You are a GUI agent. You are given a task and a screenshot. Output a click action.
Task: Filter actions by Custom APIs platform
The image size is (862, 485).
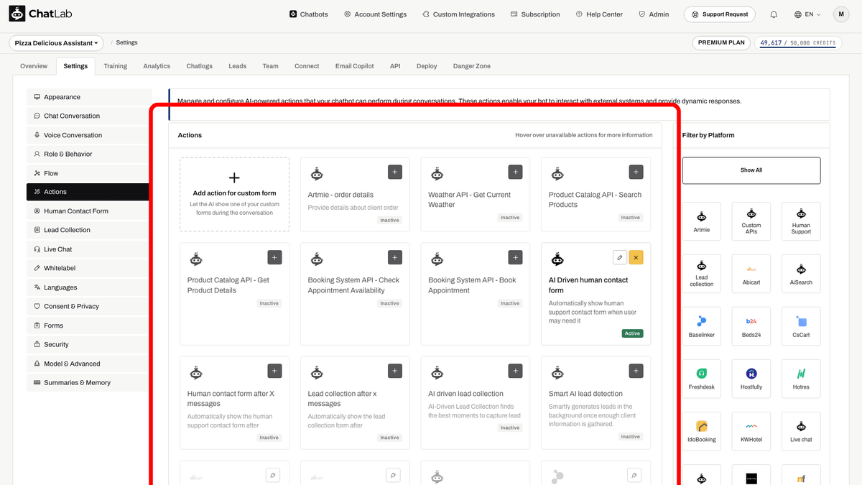pos(751,221)
